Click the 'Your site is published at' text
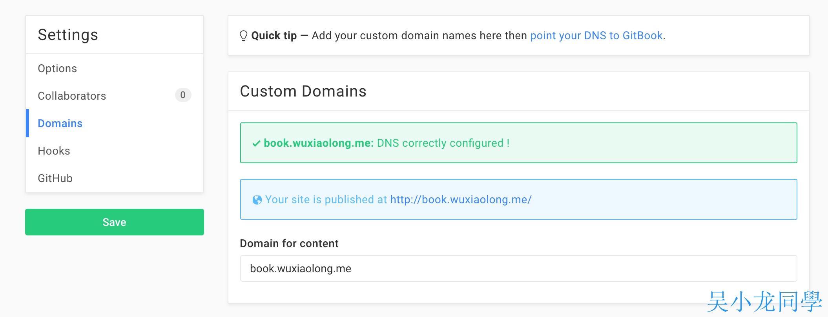 [326, 200]
